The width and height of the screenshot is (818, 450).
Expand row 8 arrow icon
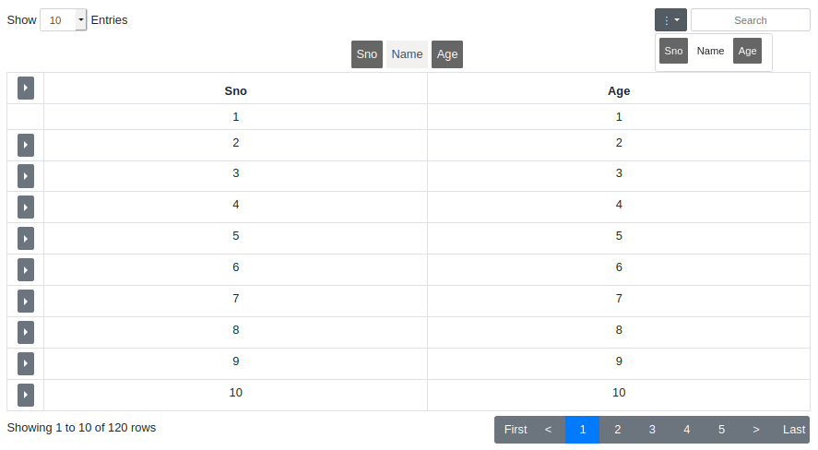pos(25,332)
